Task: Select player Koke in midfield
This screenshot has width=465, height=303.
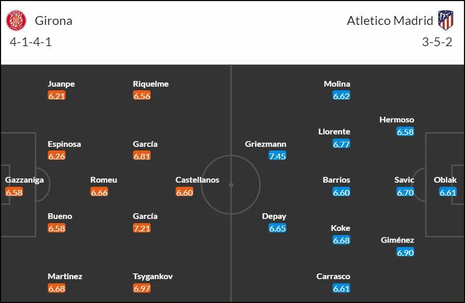Action: click(340, 228)
